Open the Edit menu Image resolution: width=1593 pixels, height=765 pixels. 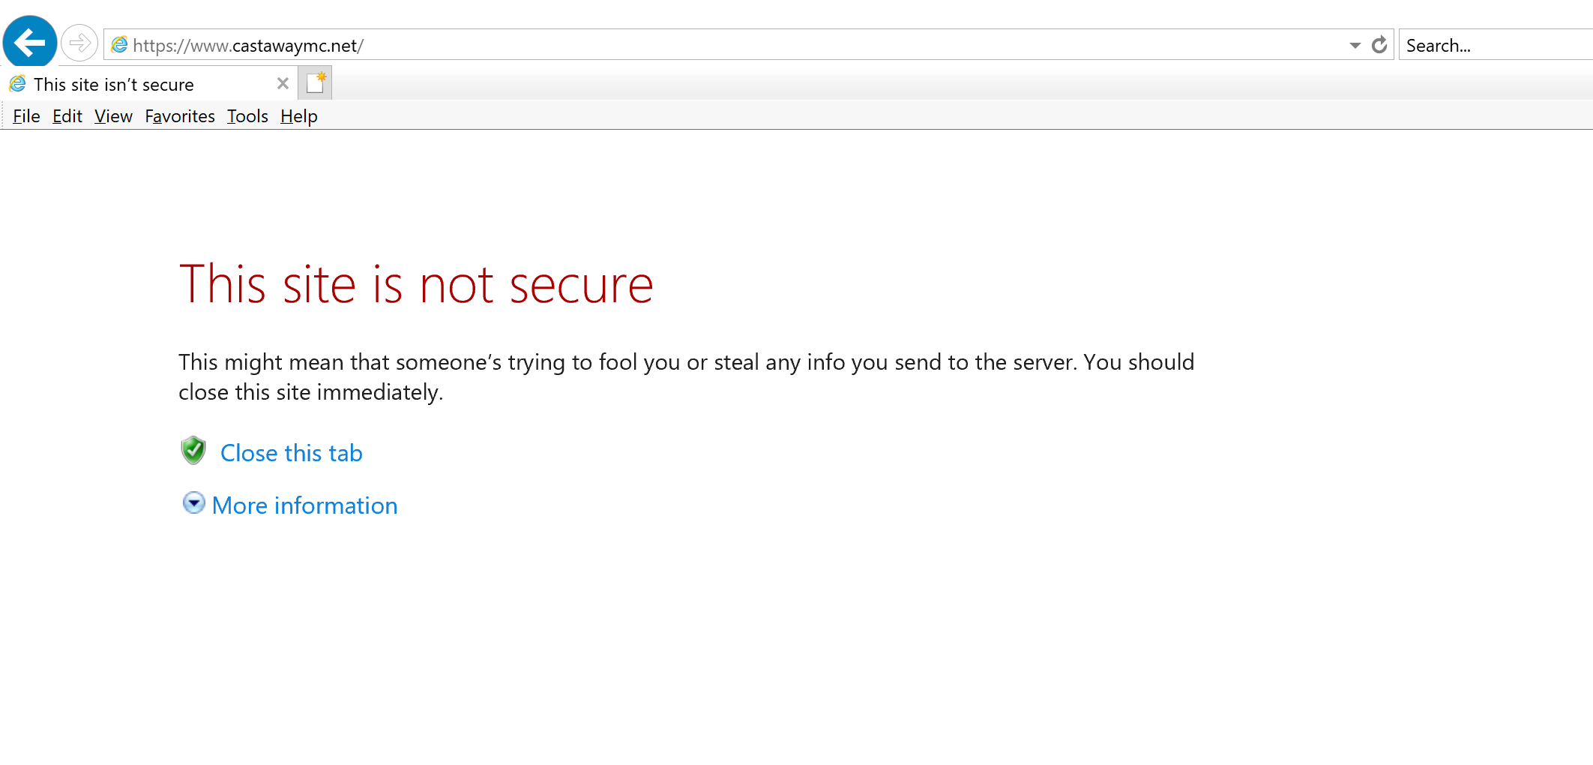tap(67, 116)
